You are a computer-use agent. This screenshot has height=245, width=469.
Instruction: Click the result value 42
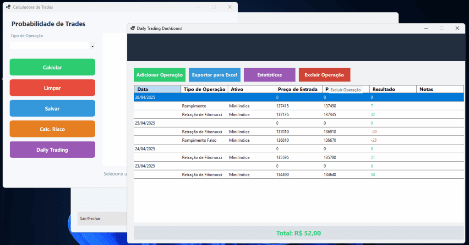373,115
